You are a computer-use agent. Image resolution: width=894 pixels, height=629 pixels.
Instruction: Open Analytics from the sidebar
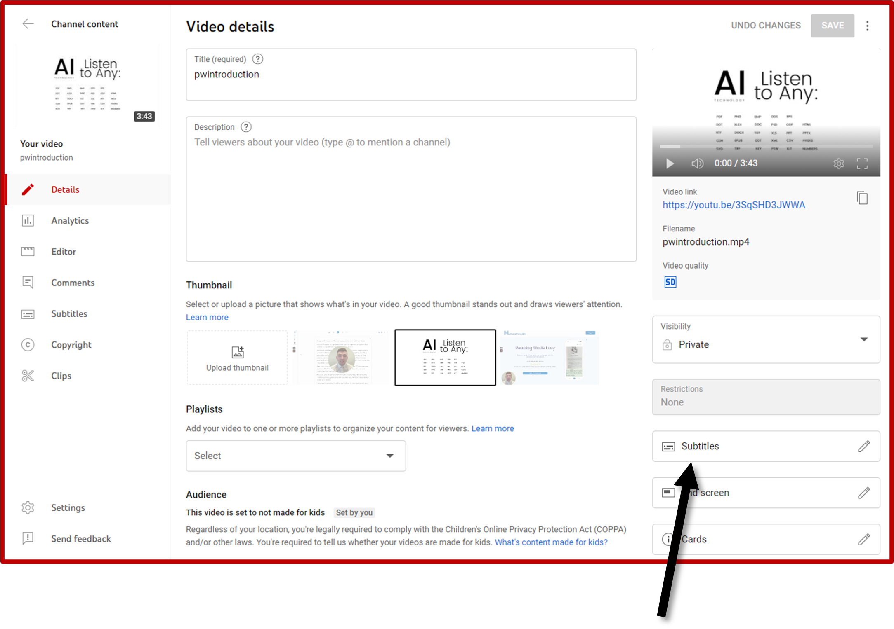(x=70, y=221)
